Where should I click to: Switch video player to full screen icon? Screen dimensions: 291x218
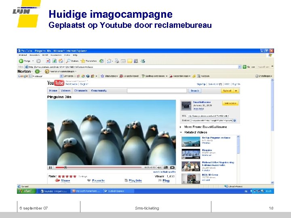click(172, 168)
